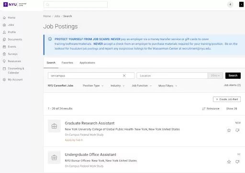Open Job Alerts (2) link
This screenshot has height=173, width=245.
(232, 85)
